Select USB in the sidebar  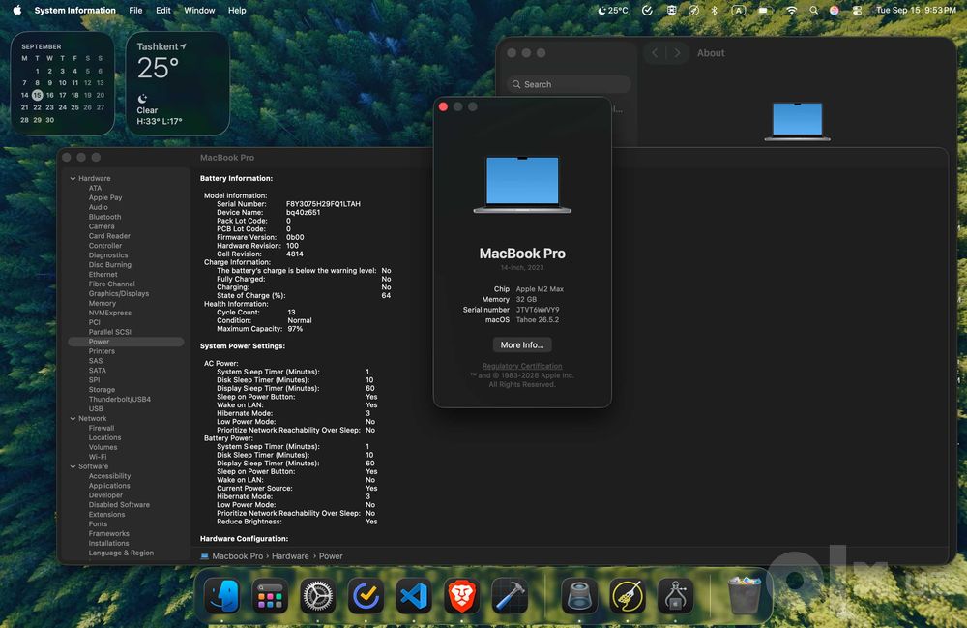96,408
